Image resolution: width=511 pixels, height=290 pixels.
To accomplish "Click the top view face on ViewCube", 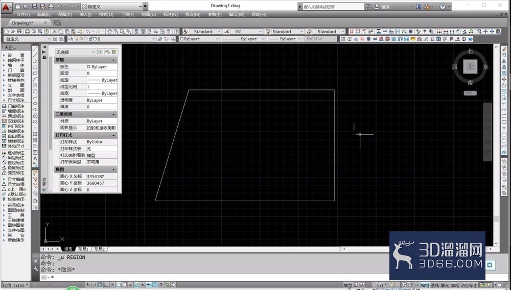I will click(470, 66).
